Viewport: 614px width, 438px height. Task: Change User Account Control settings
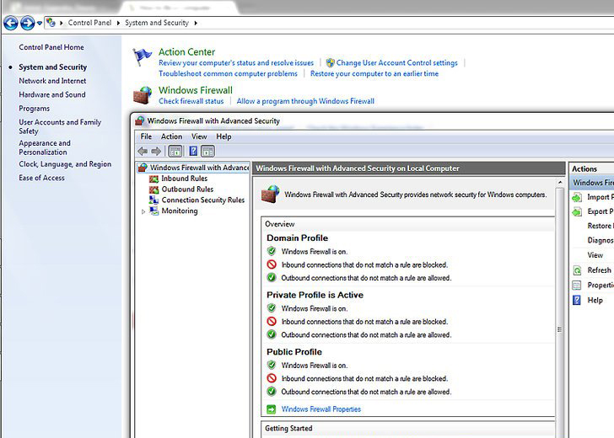tap(396, 63)
